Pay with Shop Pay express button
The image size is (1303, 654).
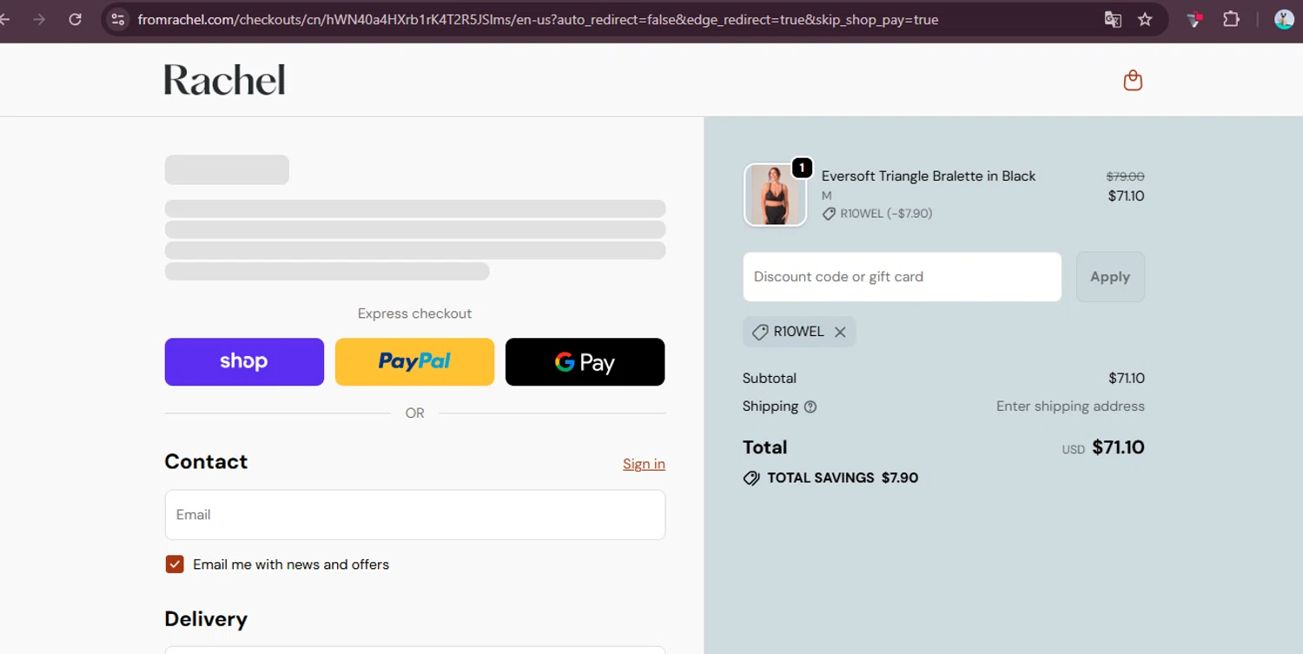[244, 362]
